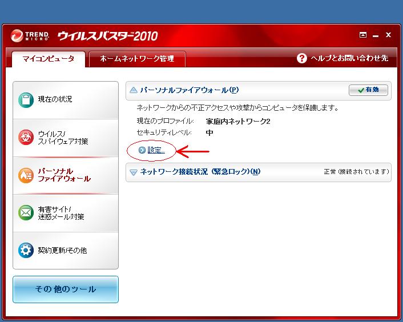Viewport: 403px width, 322px height.
Task: Click the question mark help icon
Action: point(302,58)
